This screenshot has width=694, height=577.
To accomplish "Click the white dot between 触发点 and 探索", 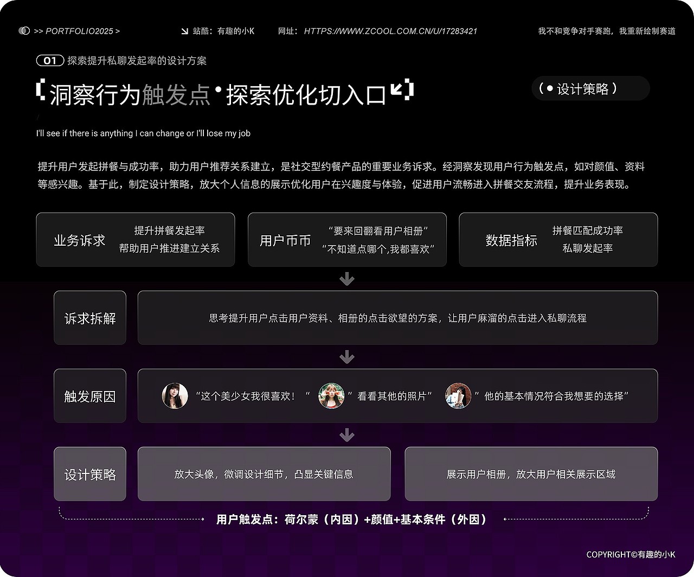I will coord(219,88).
